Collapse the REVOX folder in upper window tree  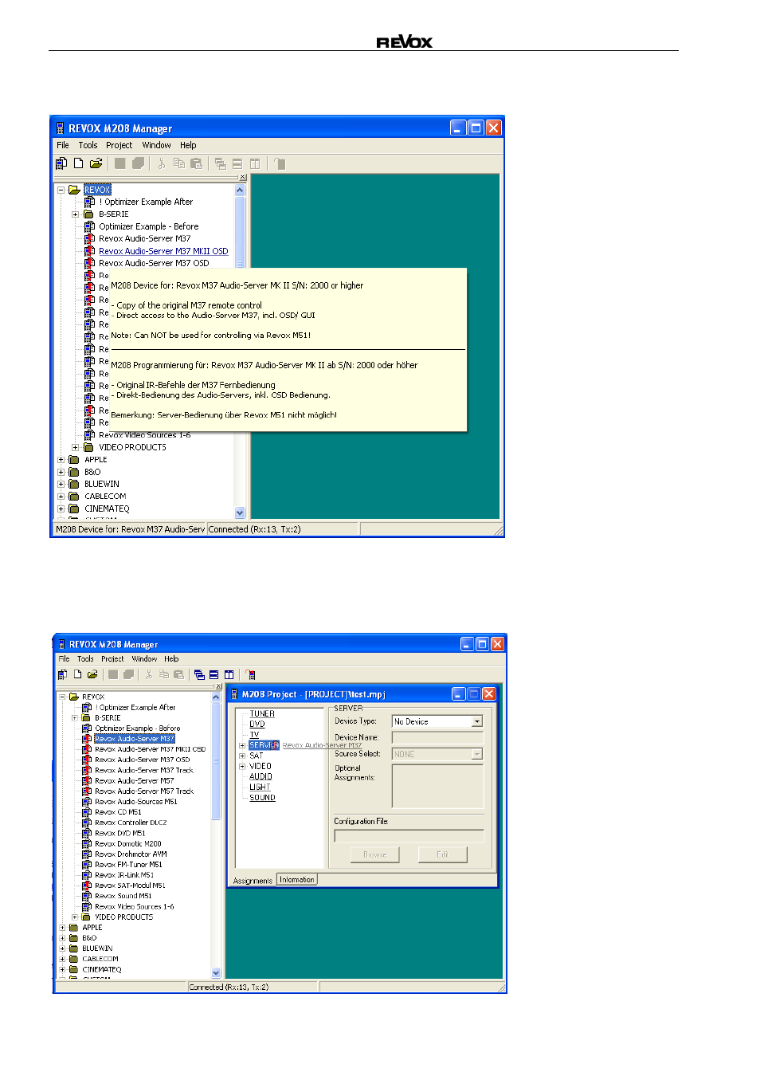(61, 190)
